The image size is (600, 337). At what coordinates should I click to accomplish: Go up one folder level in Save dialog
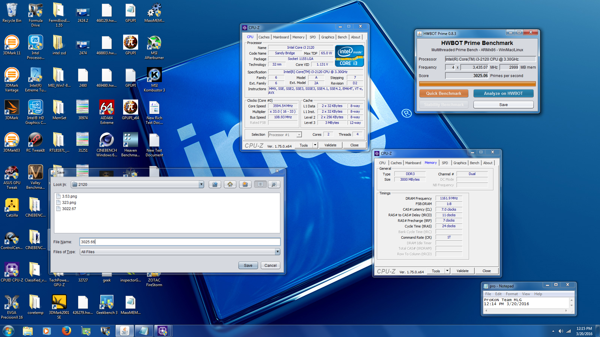pyautogui.click(x=215, y=184)
